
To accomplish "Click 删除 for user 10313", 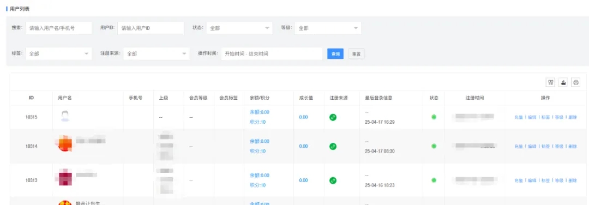I will pos(573,180).
